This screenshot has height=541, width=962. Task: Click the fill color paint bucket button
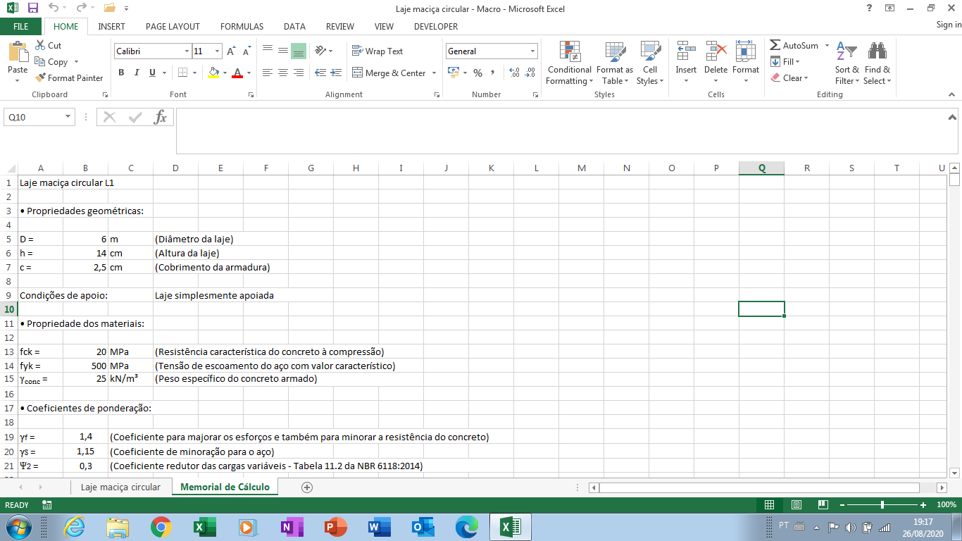(x=214, y=73)
